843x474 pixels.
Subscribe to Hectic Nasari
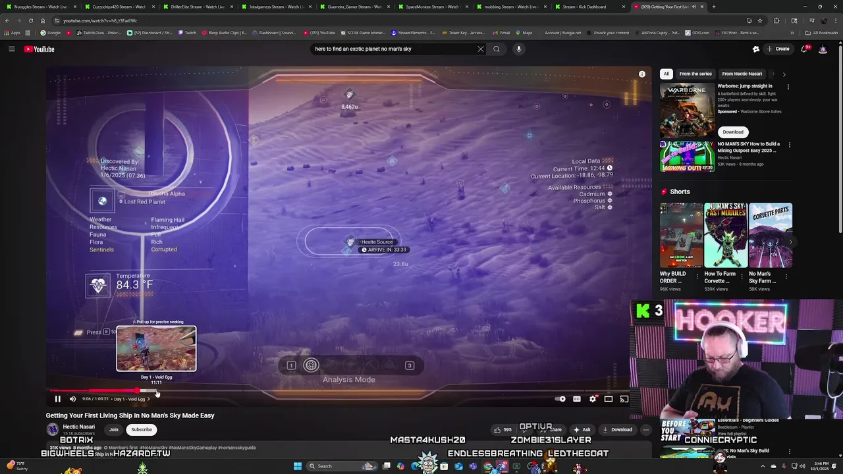(141, 430)
